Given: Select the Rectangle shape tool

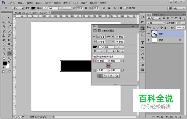Looking at the screenshot, I should [9, 53].
